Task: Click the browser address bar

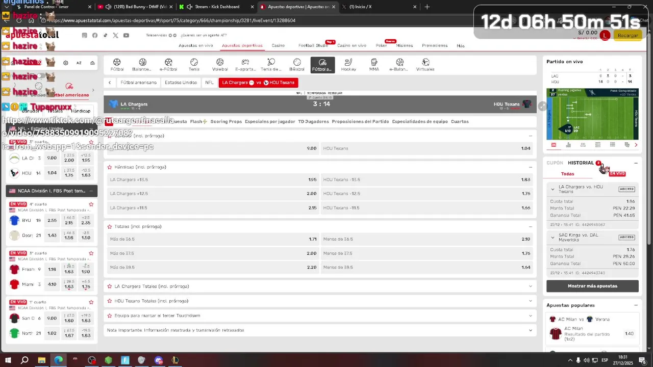Action: 255,20
